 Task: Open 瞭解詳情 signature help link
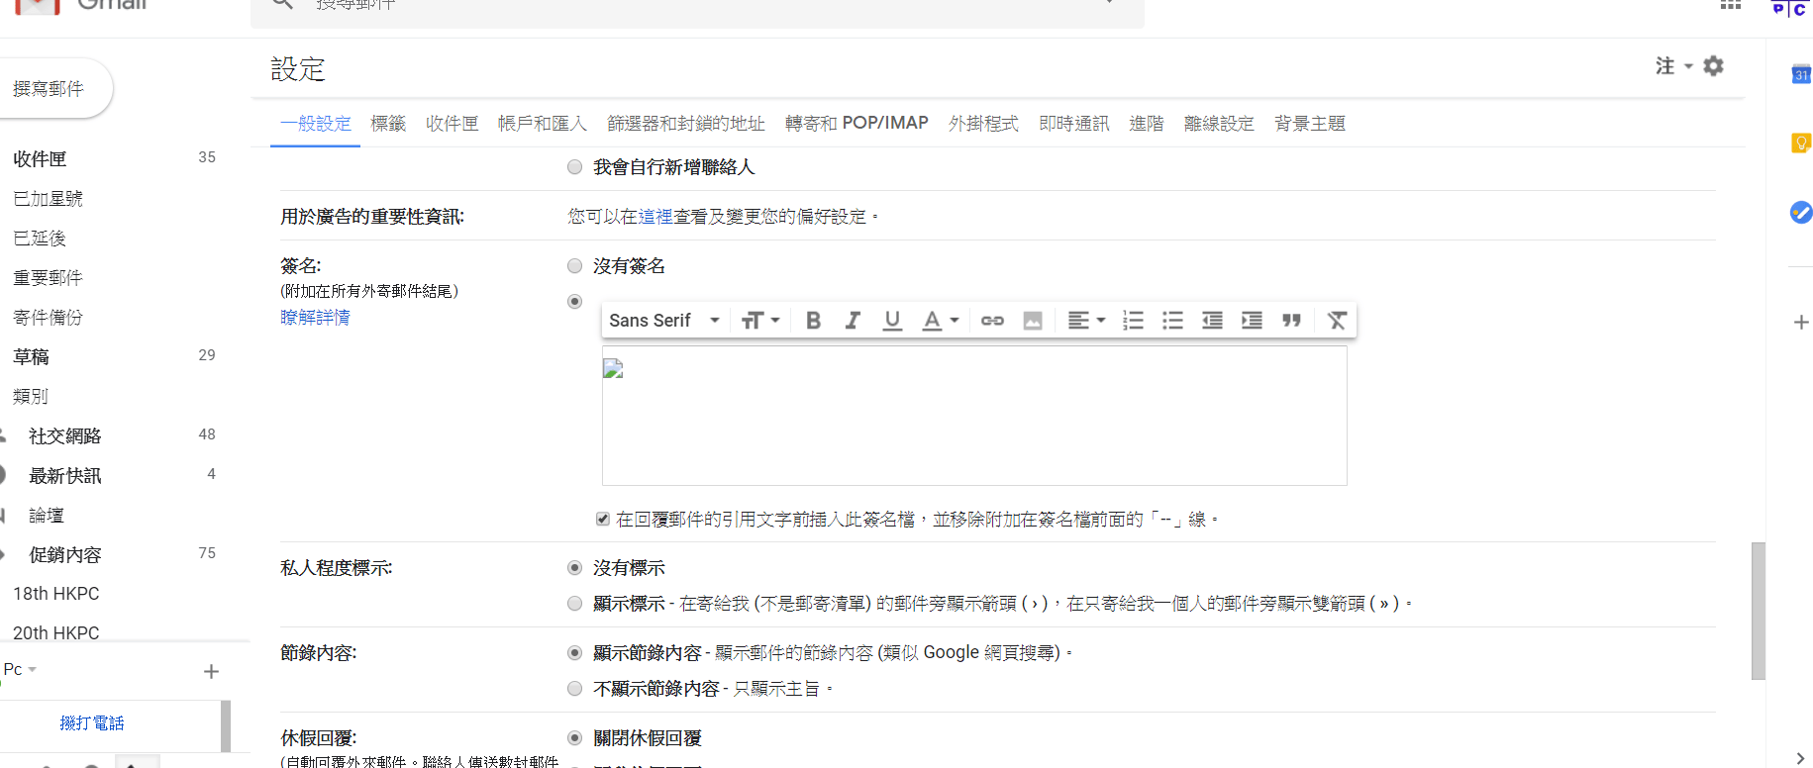315,318
